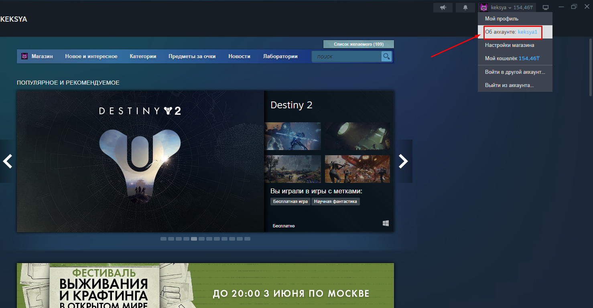Click the Destiny 2 title text

291,105
